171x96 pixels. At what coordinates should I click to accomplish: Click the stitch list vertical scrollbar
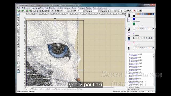[x=154, y=69]
